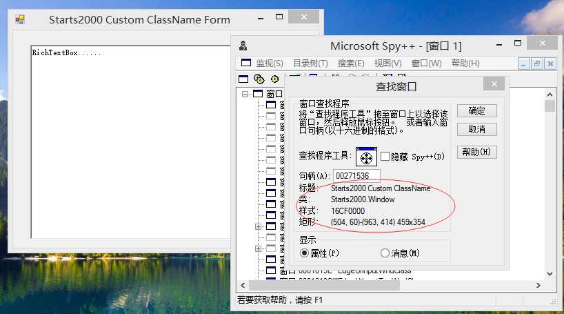
Task: Click the 帮助(H) button in the dialog
Action: coord(477,152)
